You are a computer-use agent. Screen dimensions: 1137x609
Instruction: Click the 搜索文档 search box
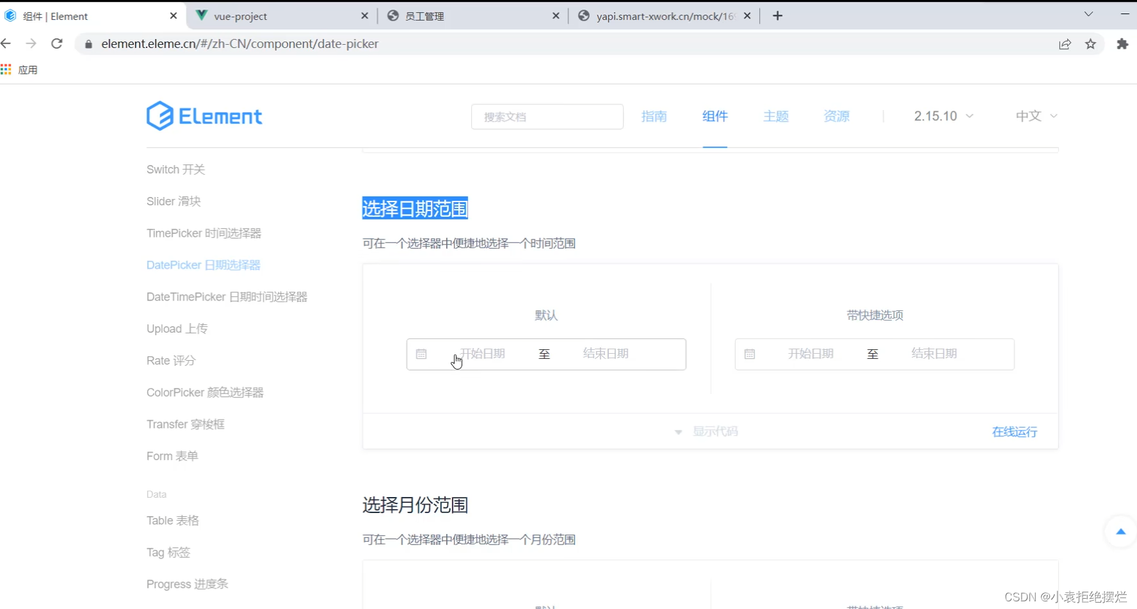pos(547,117)
